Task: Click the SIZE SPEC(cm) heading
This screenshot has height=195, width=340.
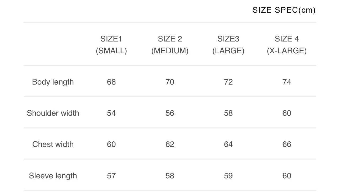Action: click(x=284, y=10)
